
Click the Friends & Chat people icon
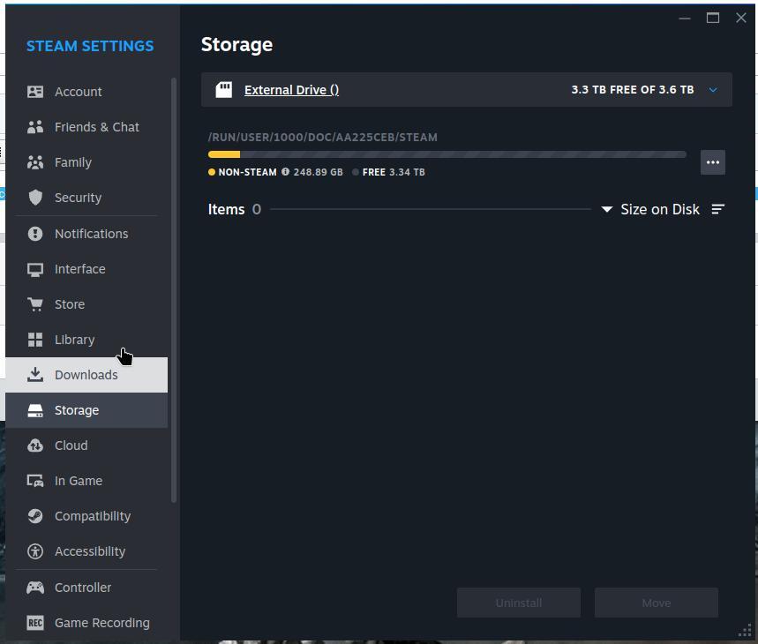[x=34, y=127]
